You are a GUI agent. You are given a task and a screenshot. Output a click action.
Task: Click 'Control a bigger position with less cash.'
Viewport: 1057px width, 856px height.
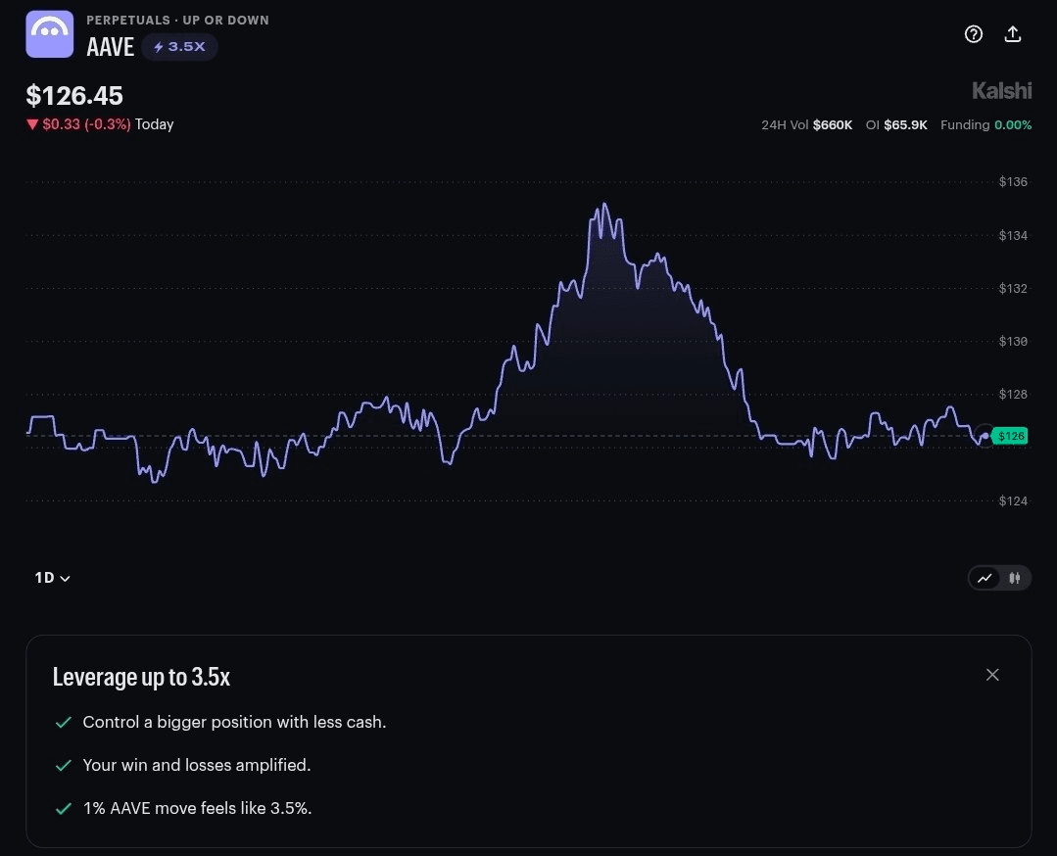click(x=234, y=722)
